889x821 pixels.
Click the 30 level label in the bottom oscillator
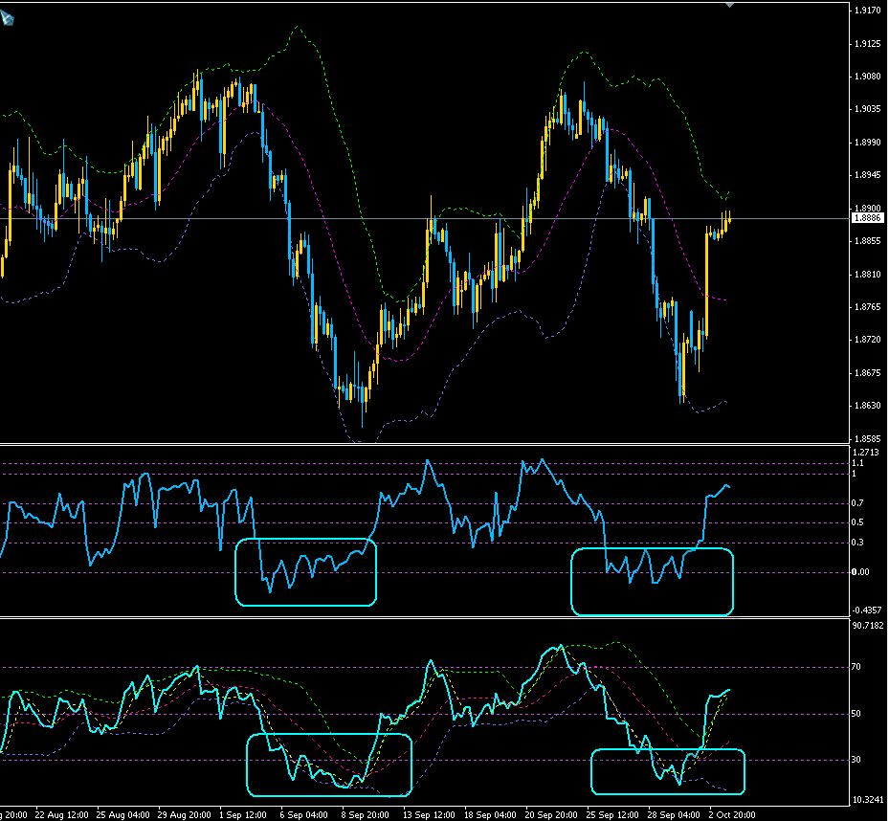click(x=856, y=760)
